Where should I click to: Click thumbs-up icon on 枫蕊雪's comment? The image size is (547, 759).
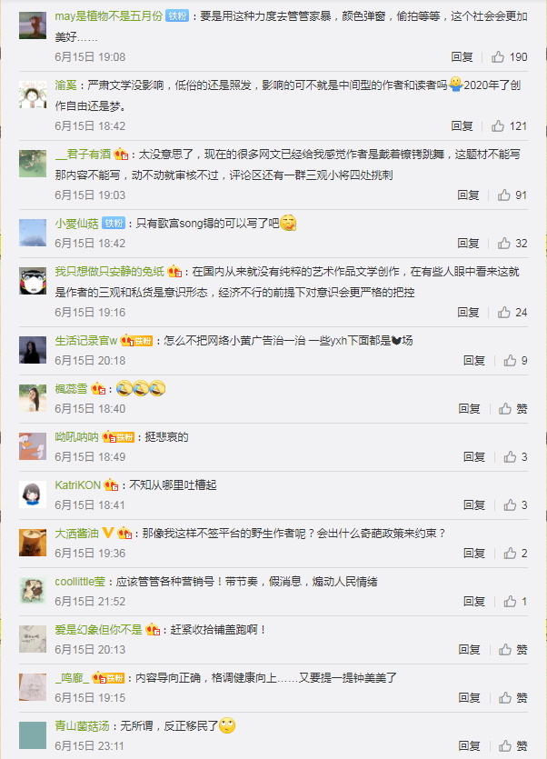tap(505, 408)
